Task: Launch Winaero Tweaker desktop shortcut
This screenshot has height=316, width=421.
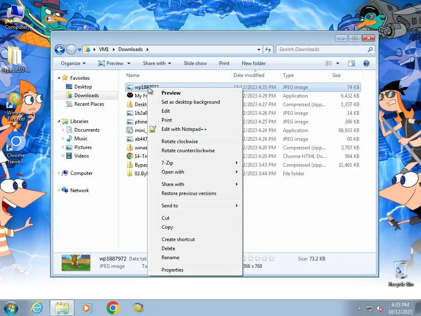Action: coord(16,106)
